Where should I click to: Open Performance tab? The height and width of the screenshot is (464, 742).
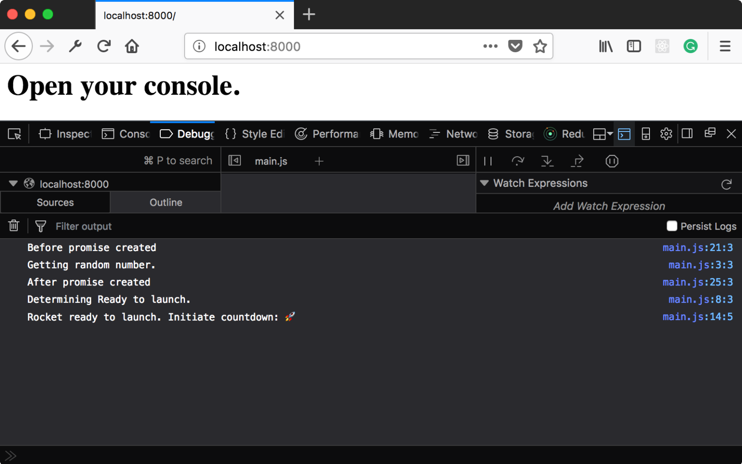pos(327,134)
